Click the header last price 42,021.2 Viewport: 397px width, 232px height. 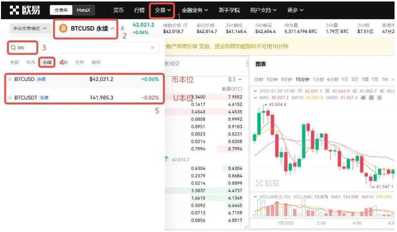click(x=143, y=25)
